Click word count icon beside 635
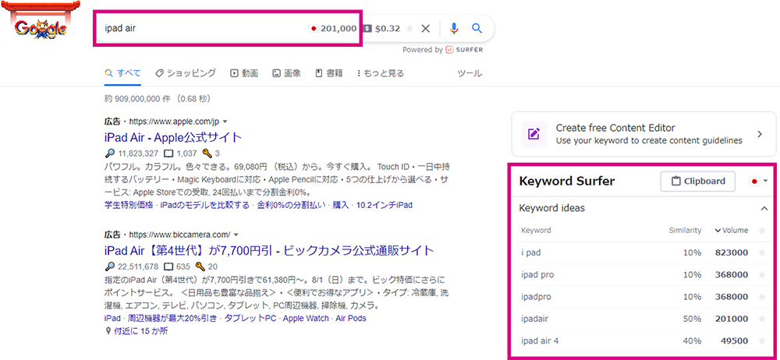The height and width of the screenshot is (360, 780). pos(168,266)
